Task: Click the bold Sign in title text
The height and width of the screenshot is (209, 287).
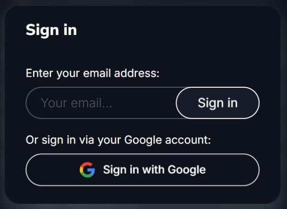Action: (x=51, y=30)
